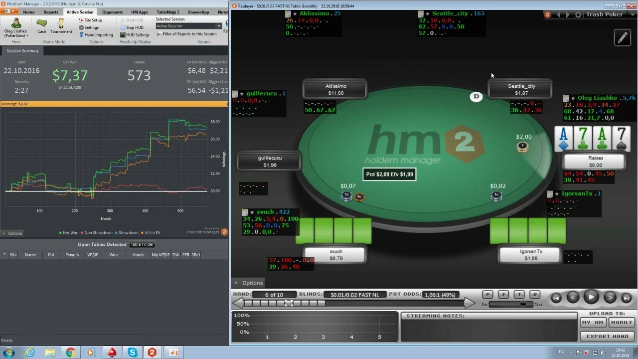Open the Oleg Liashko hero selector
The image size is (638, 359).
tap(15, 28)
